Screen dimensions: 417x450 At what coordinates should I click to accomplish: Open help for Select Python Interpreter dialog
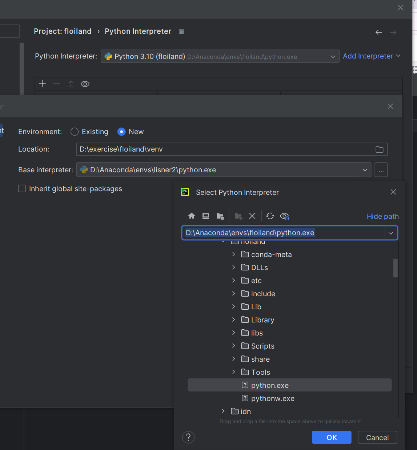(188, 437)
